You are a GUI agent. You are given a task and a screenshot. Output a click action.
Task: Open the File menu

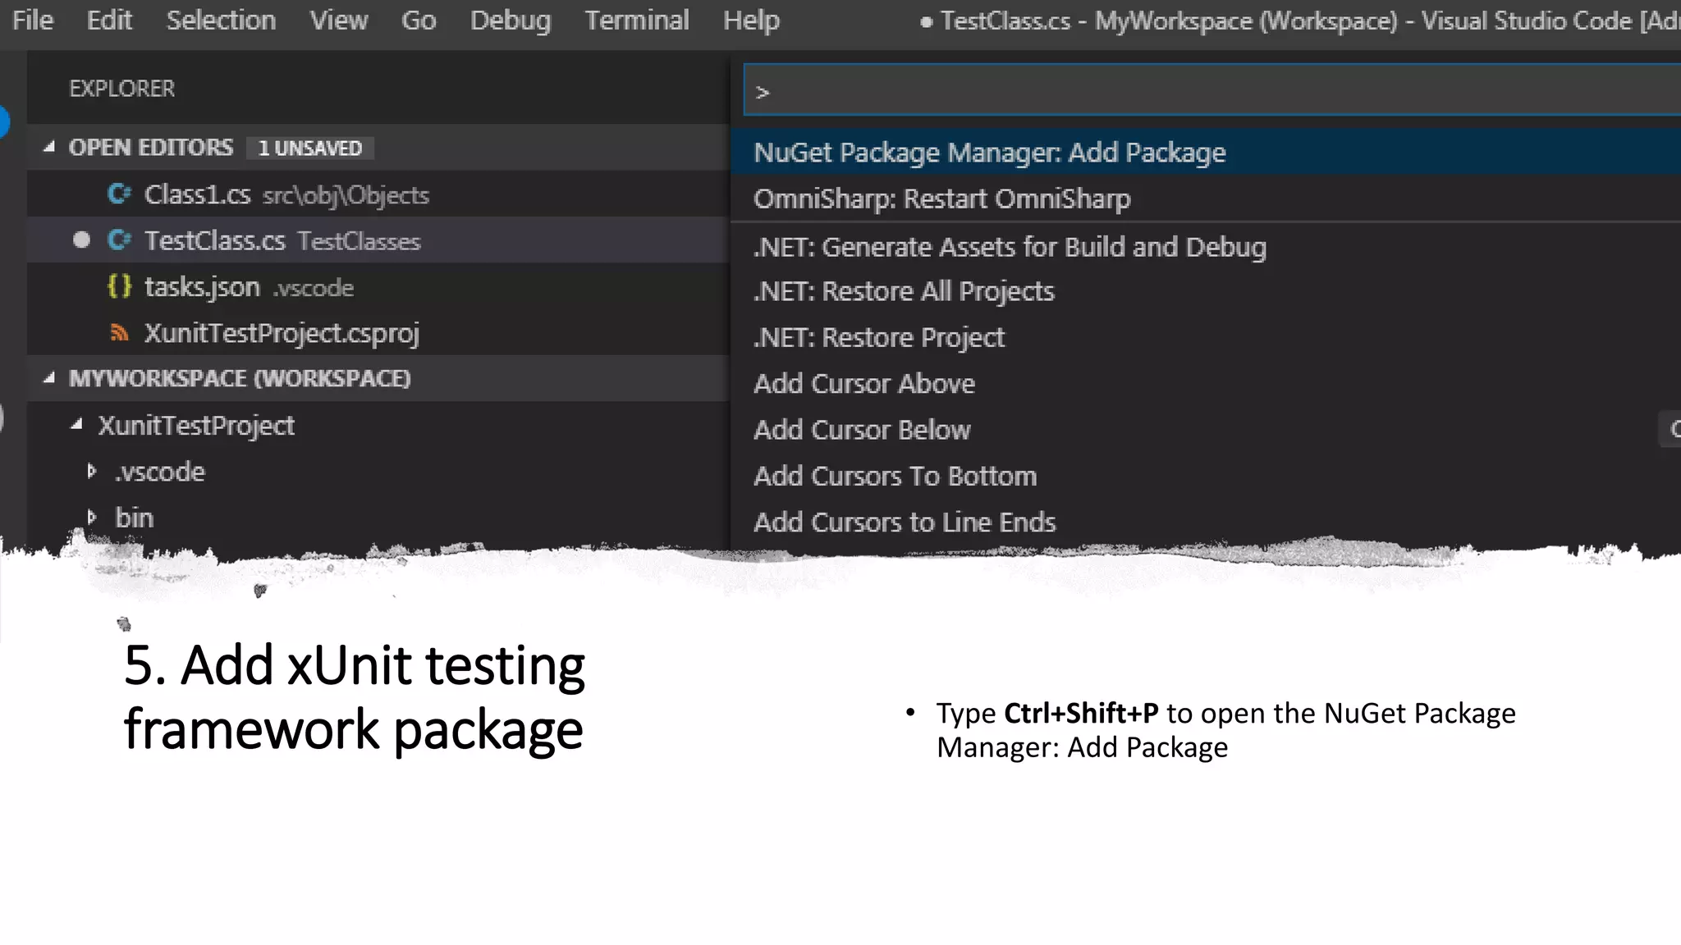coord(33,21)
